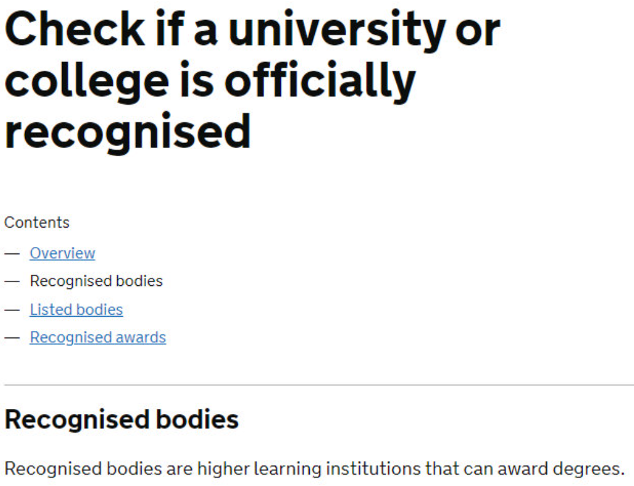Click the word "recognised" ending the title
Viewport: 634px width, 486px height.
pos(127,132)
